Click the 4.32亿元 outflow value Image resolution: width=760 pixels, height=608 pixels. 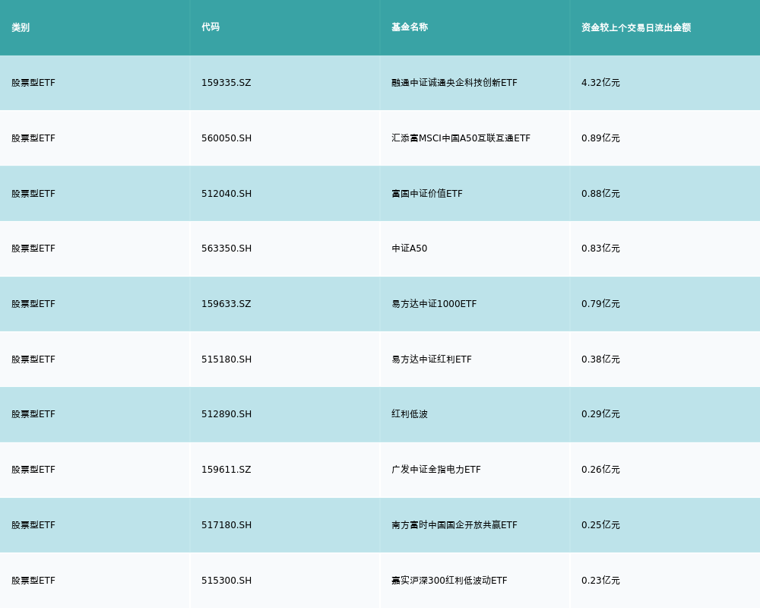(600, 83)
